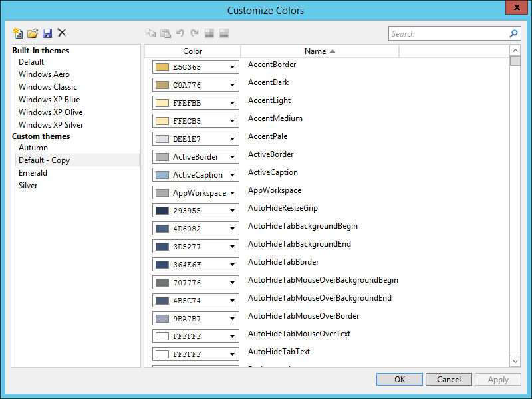Select the Autumn custom theme
This screenshot has width=532, height=399.
click(32, 147)
